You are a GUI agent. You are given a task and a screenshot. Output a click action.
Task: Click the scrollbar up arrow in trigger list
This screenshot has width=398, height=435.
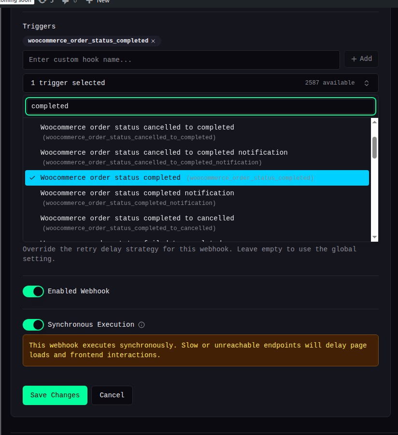[374, 122]
